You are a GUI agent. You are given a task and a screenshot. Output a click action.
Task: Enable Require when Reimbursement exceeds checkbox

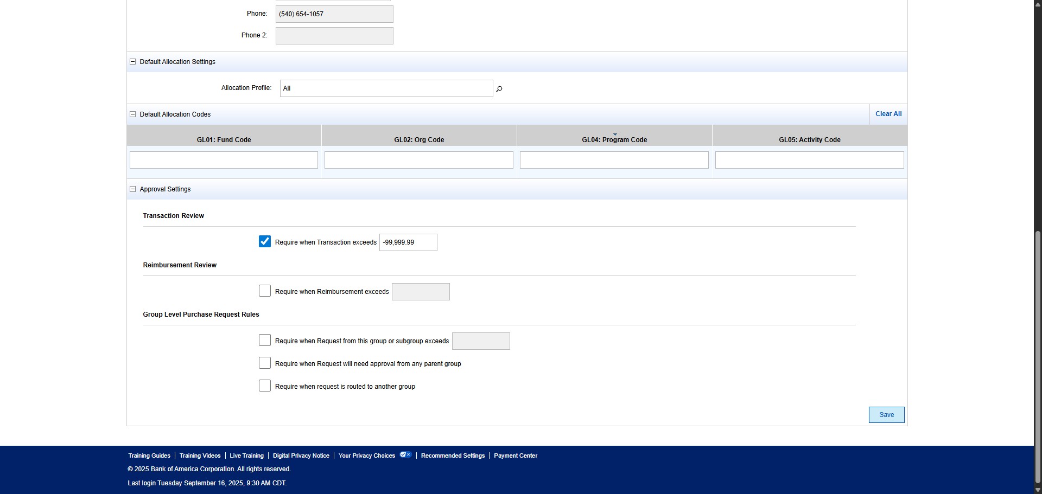(265, 291)
